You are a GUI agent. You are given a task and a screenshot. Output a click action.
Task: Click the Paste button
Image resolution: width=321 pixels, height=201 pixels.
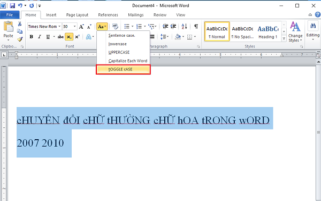[x=8, y=30]
